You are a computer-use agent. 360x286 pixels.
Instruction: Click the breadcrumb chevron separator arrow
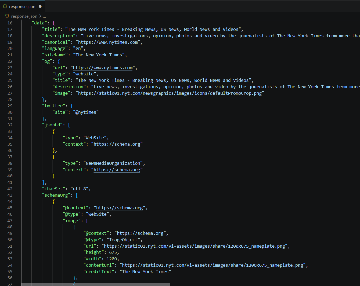[x=40, y=16]
